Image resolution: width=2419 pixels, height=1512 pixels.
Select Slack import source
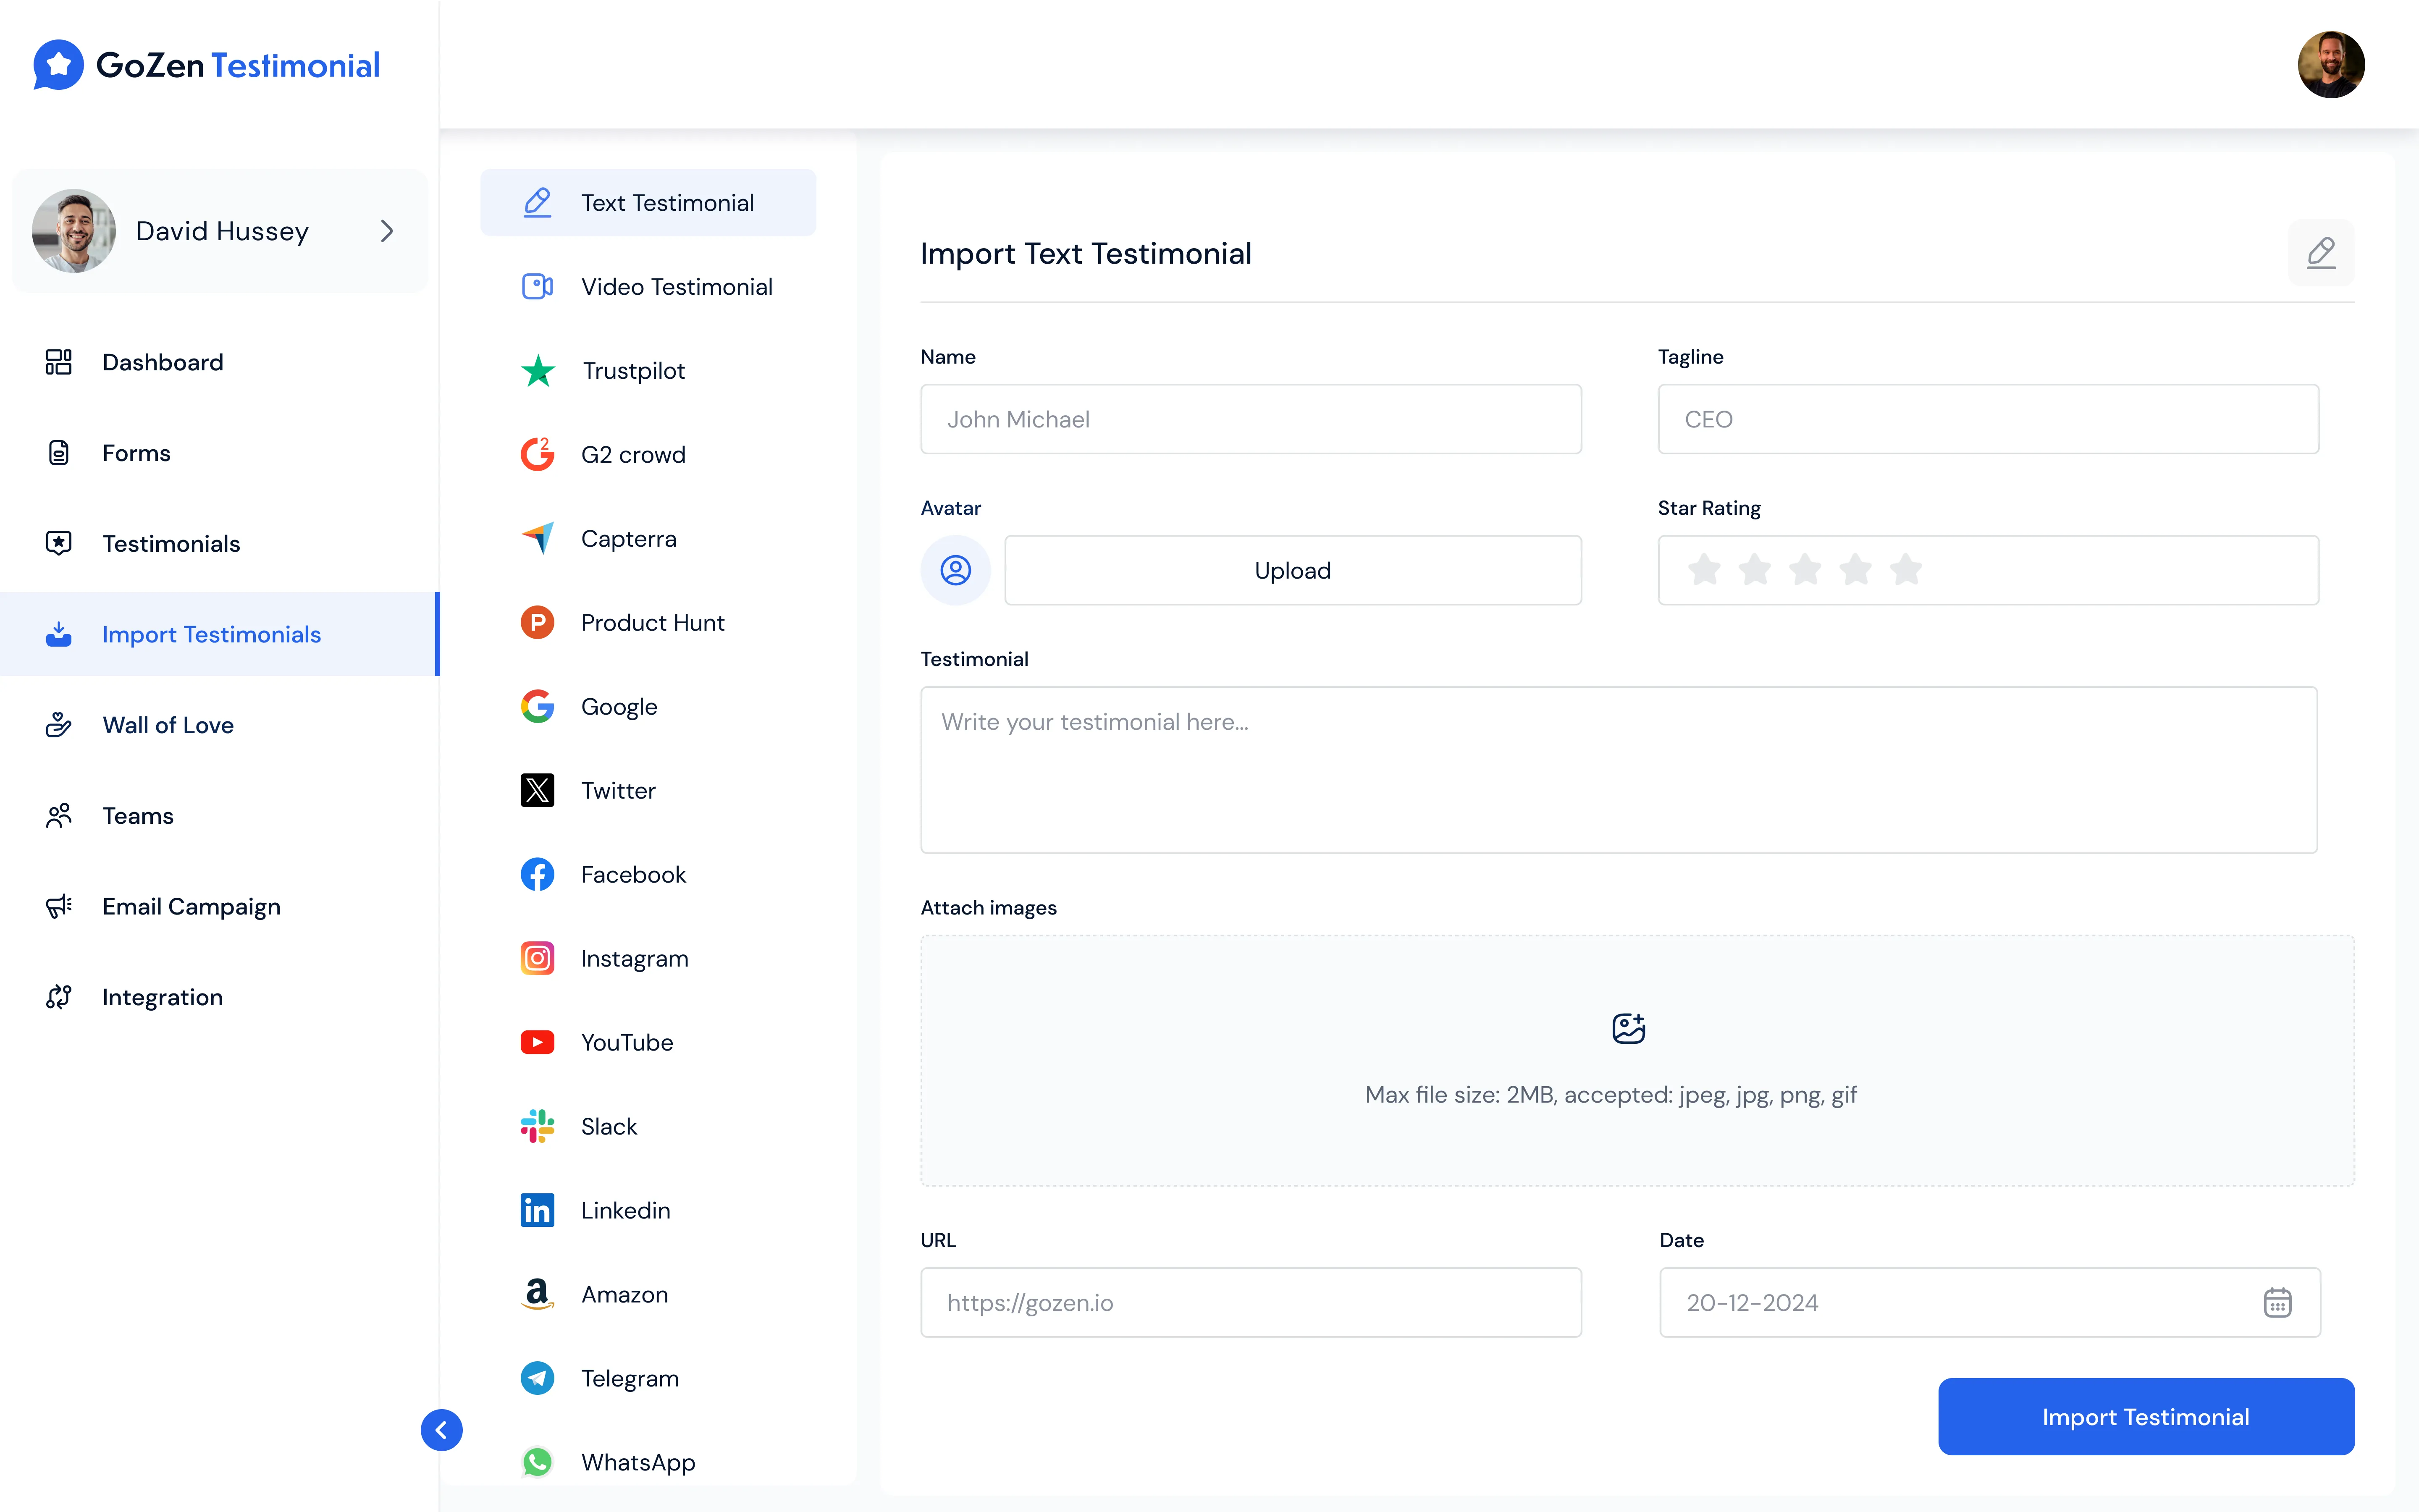648,1127
